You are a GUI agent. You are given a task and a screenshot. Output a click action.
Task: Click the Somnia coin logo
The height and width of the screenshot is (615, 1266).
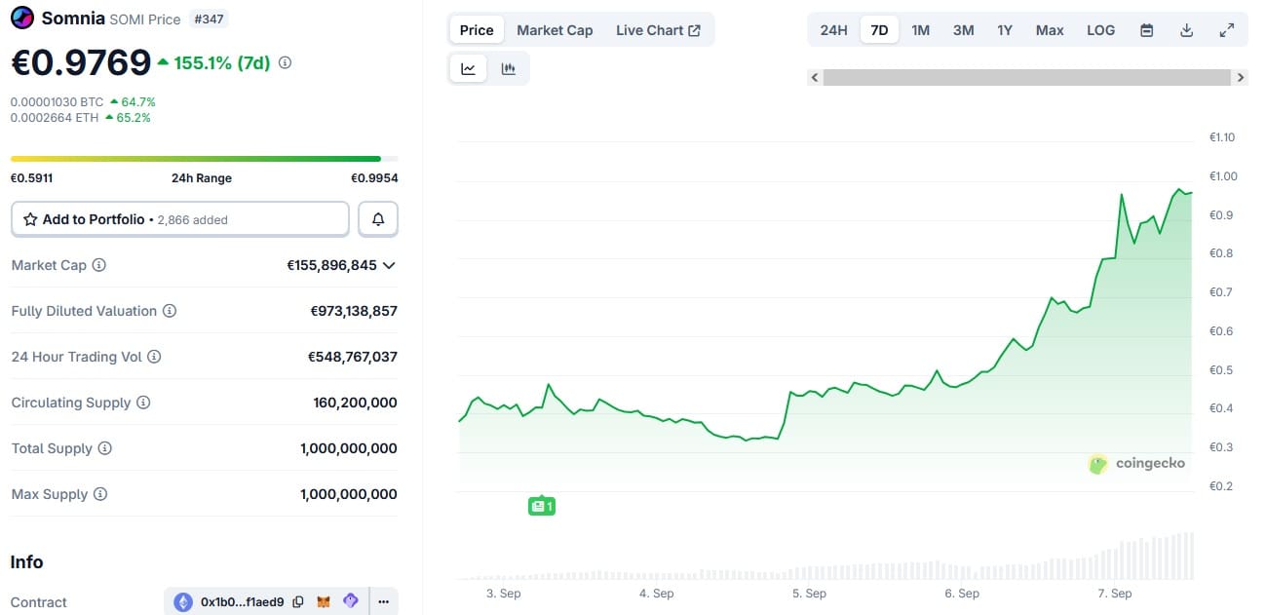21,19
